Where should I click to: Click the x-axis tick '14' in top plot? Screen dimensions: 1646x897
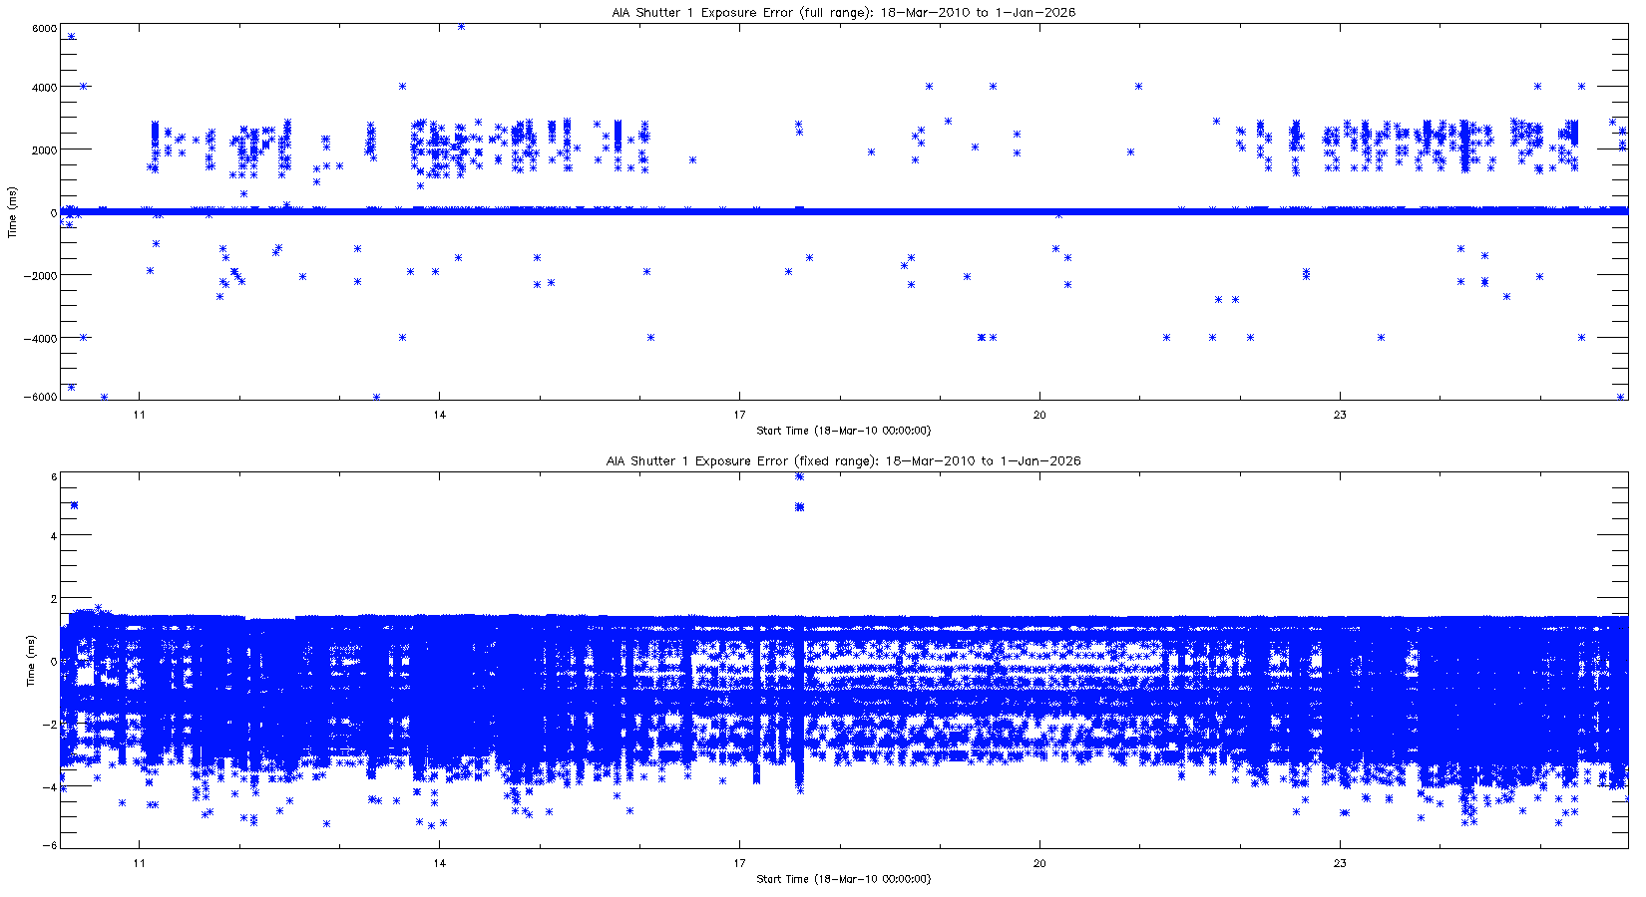(439, 416)
